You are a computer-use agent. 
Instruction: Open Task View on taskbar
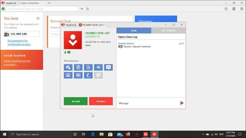coord(84,134)
